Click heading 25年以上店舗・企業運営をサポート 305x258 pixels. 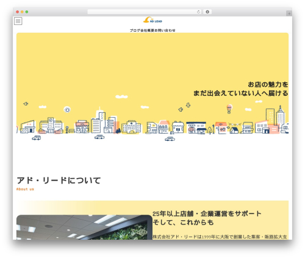click(207, 213)
